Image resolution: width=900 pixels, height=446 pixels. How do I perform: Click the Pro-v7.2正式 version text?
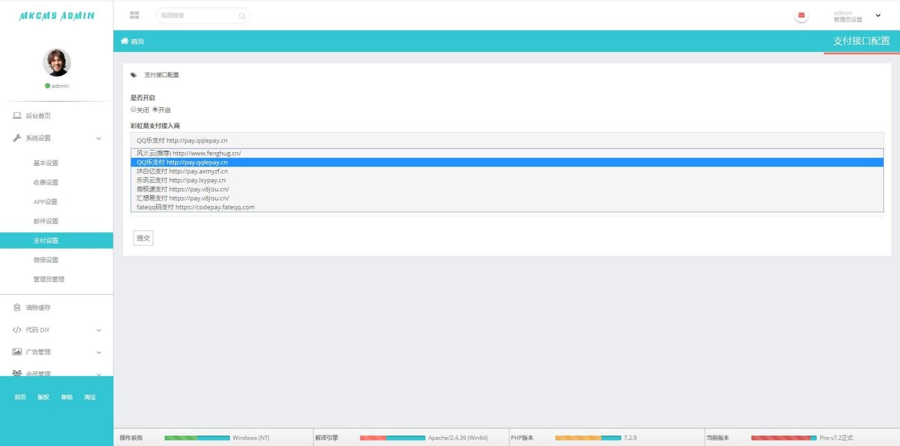836,438
